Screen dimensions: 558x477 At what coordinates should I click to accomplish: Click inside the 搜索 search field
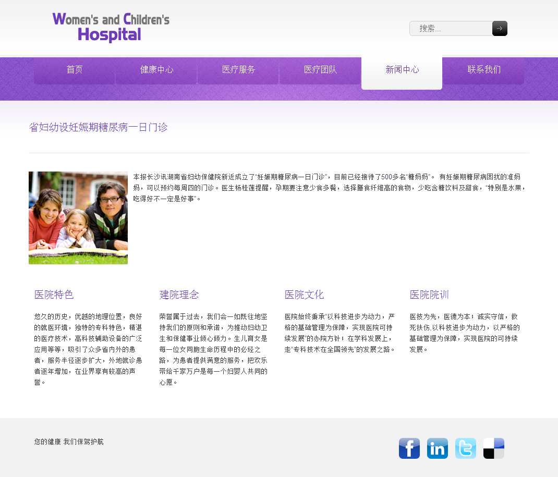[451, 29]
